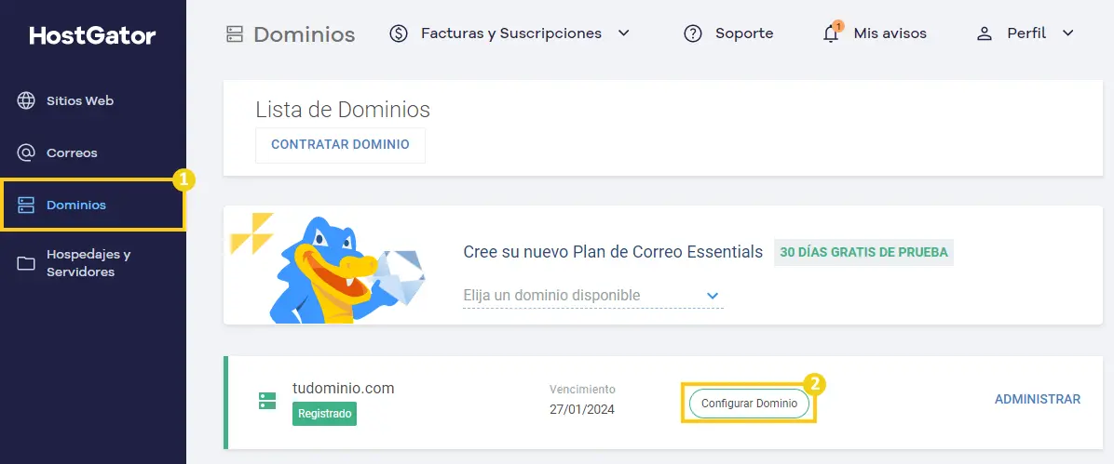Click the Lista de Dominios heading
The width and height of the screenshot is (1114, 464).
pyautogui.click(x=343, y=110)
